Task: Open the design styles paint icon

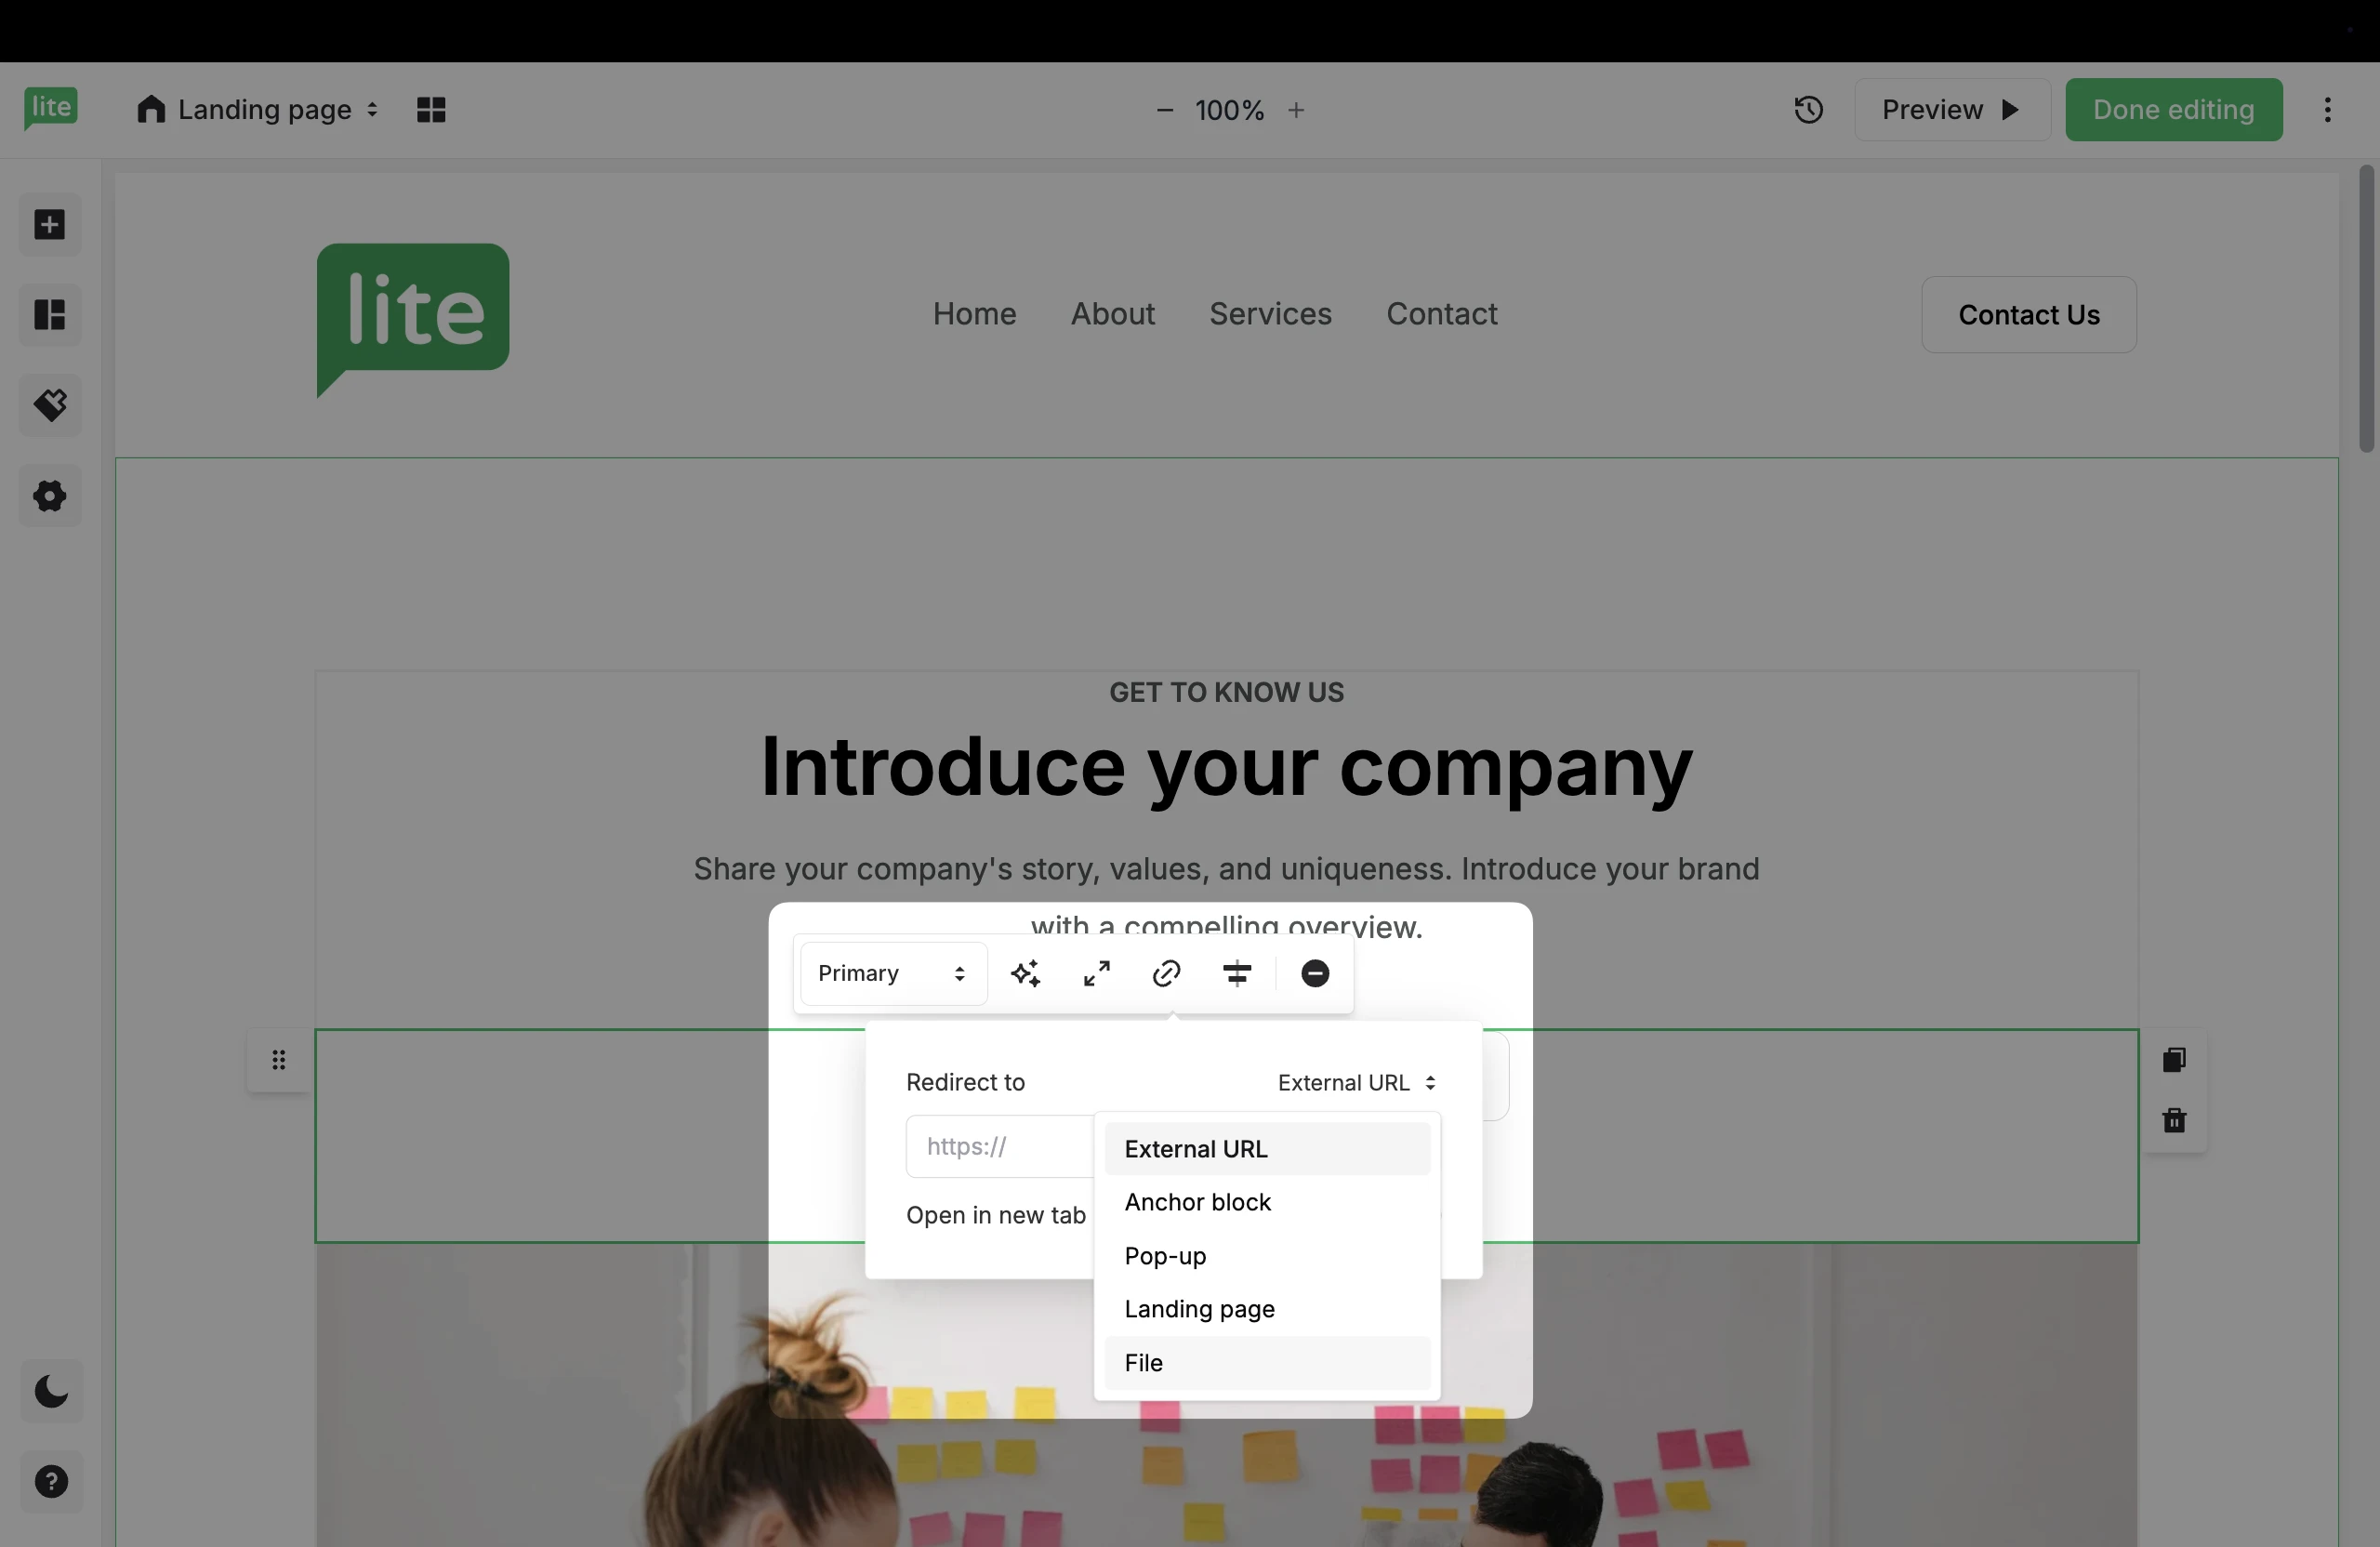Action: click(50, 405)
